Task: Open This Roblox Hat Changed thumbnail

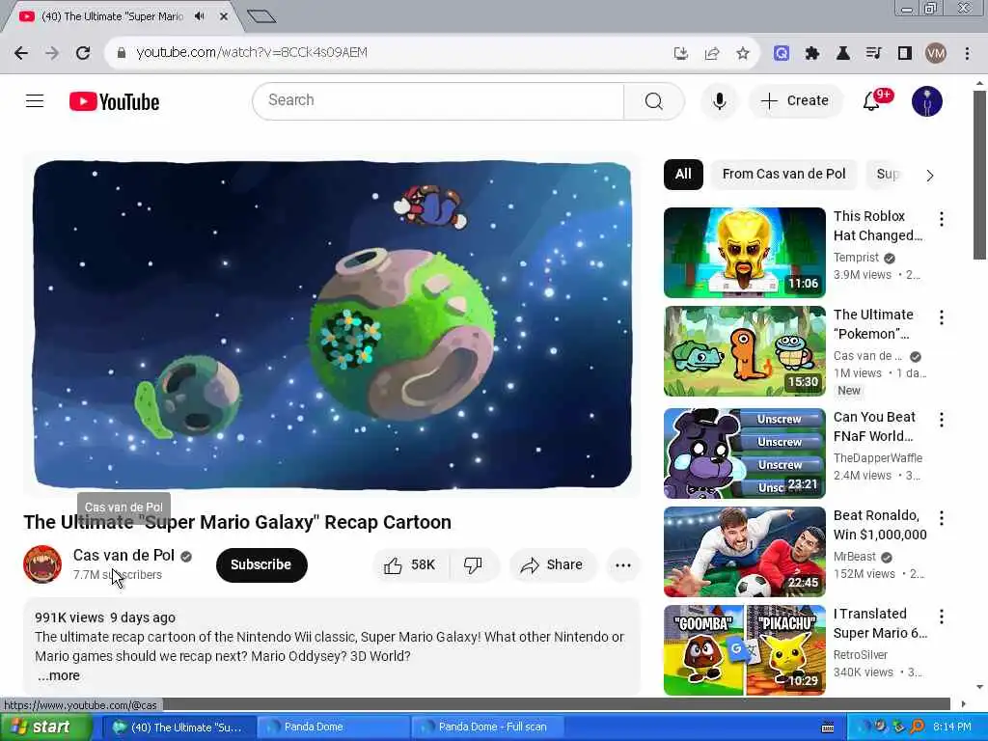Action: [x=744, y=253]
